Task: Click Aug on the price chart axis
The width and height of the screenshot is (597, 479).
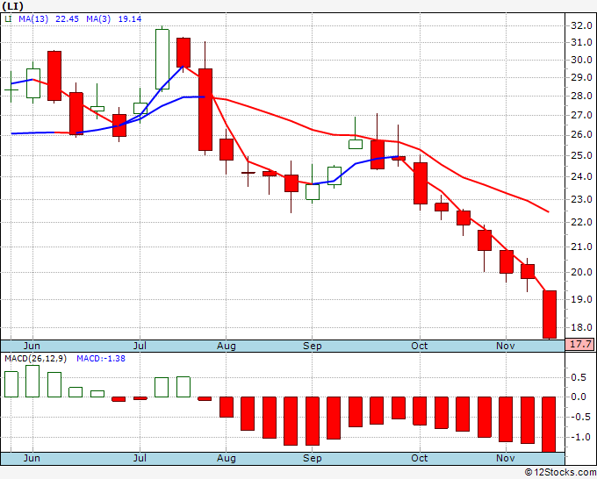Action: point(227,346)
